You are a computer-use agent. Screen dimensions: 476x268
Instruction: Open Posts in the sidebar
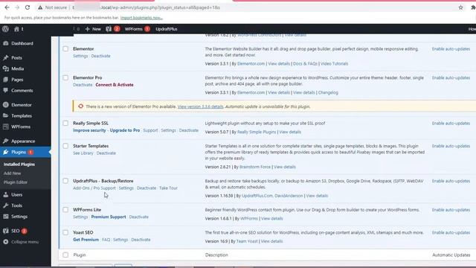click(16, 58)
